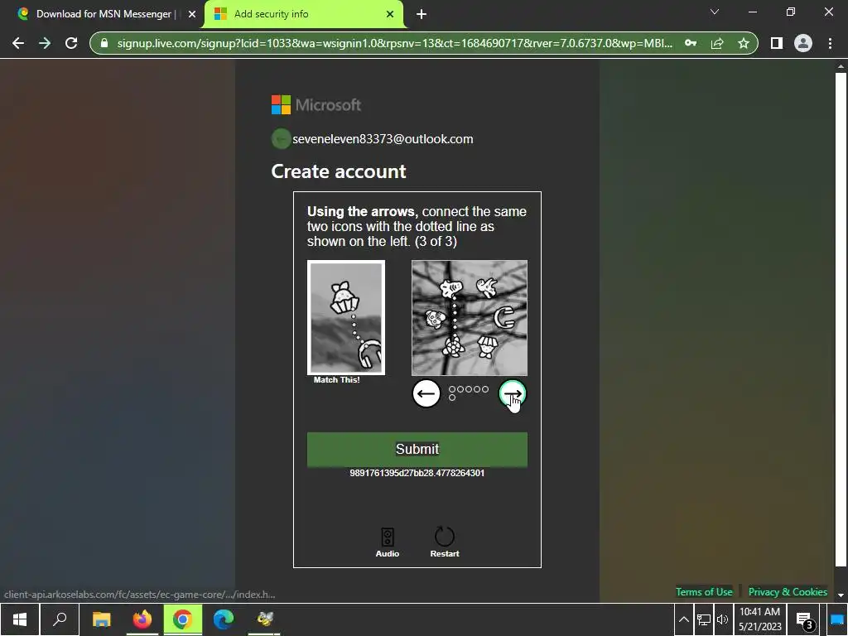Click the Microsoft logo
Screen dimensions: 848x636
pyautogui.click(x=316, y=105)
